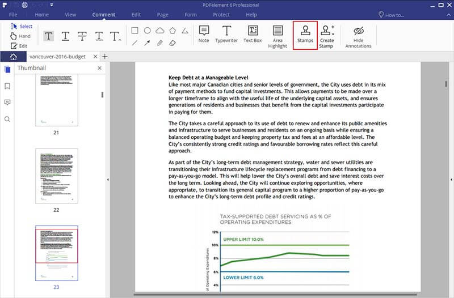454x298 pixels.
Task: Pick the Rectangle drawing shape
Action: (x=134, y=31)
